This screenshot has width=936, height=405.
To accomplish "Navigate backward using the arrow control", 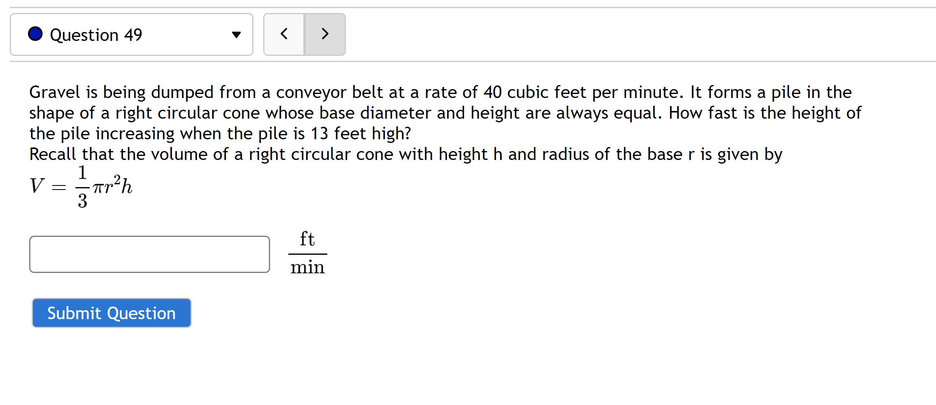I will pos(283,34).
